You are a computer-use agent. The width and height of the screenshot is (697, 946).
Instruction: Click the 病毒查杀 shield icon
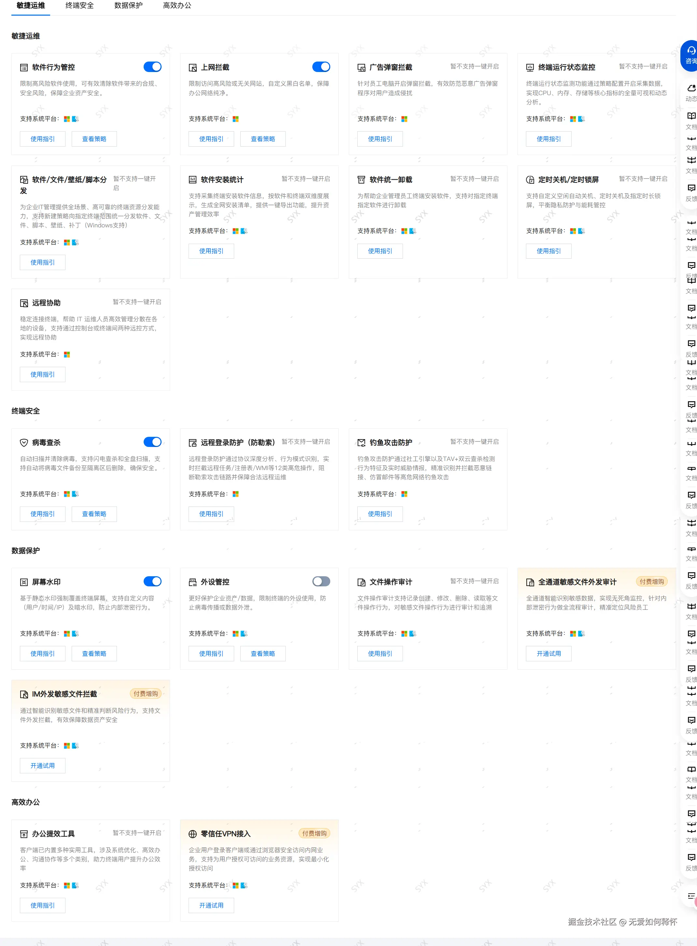click(24, 443)
